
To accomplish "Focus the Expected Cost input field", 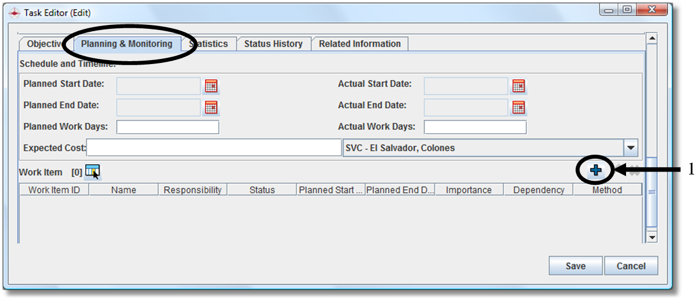I will (213, 148).
